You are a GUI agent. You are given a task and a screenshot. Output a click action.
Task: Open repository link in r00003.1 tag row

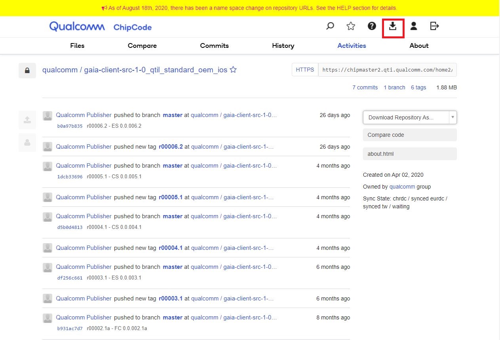click(232, 298)
